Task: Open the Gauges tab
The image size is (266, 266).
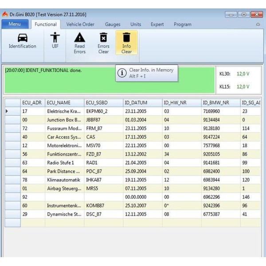Action: click(112, 24)
